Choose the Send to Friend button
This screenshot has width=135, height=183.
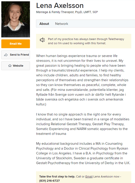point(16,55)
